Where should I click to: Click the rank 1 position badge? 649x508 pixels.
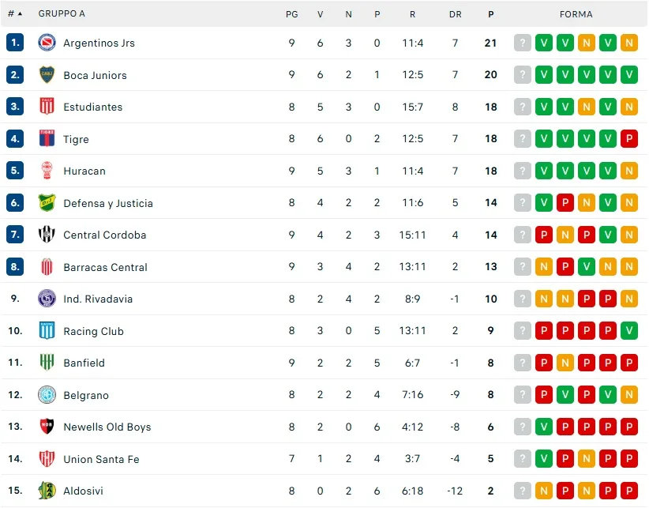tap(15, 43)
